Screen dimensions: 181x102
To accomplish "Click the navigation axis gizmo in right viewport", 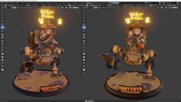I will coord(177,11).
